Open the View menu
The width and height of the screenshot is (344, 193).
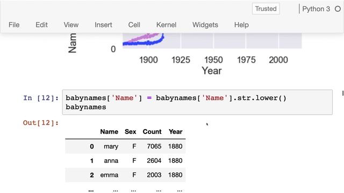coord(71,25)
